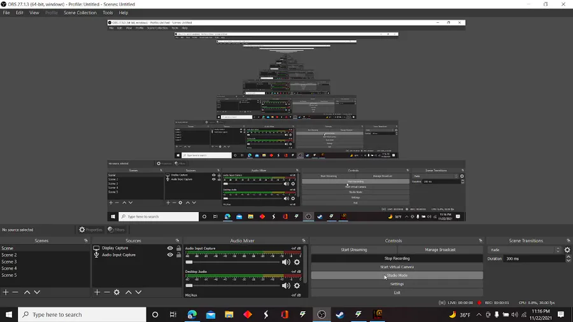Select Scene 3 in the Scenes list
Viewport: 573px width, 322px height.
45,262
